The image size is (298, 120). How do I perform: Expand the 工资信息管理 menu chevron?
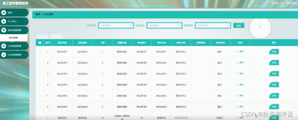click(x=26, y=46)
